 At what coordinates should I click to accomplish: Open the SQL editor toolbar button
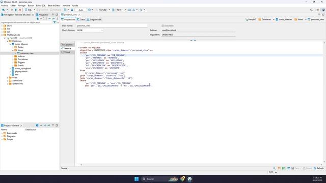tap(29, 10)
